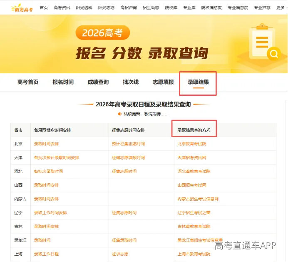Open 阳光志愿 in top menu
288x262 pixels.
107,8
